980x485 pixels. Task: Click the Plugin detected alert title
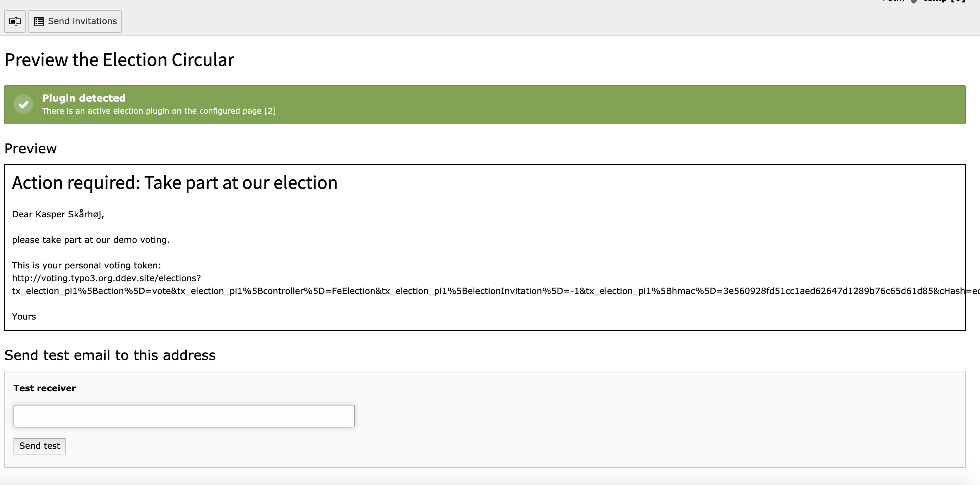[84, 98]
